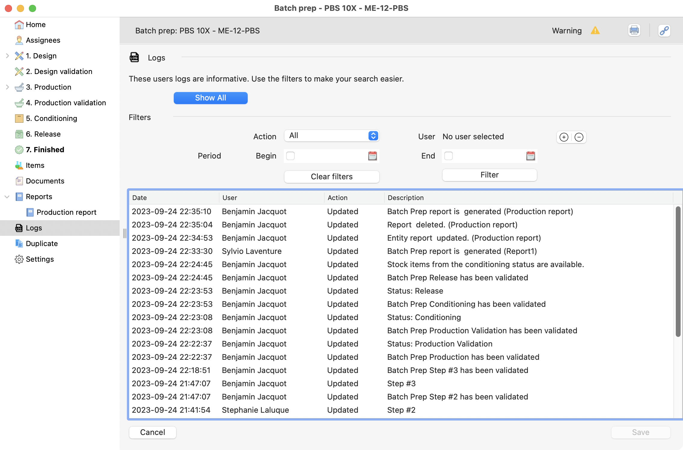The width and height of the screenshot is (683, 450).
Task: Click the Settings gear icon
Action: (x=19, y=259)
